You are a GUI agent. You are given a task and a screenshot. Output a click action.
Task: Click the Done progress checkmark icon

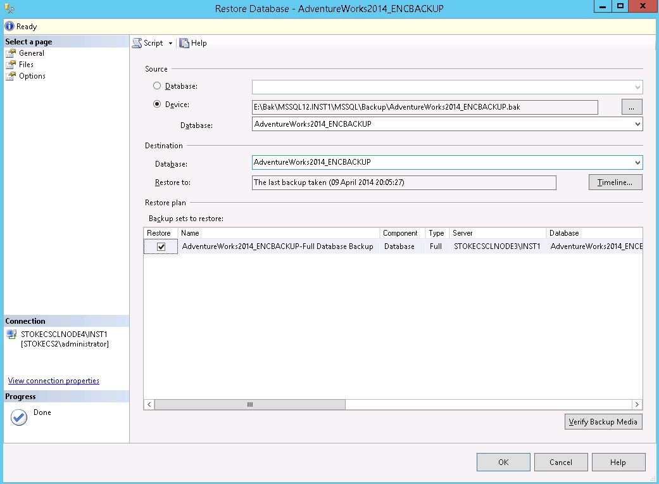(19, 417)
